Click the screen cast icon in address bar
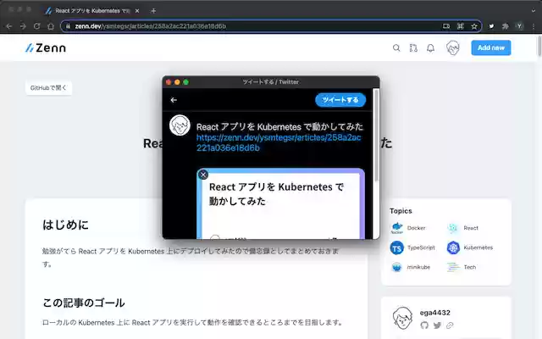The image size is (542, 339). [446, 26]
